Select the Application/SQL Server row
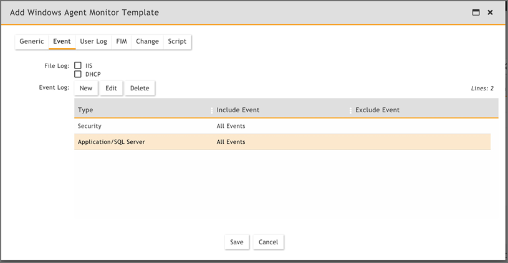Screen dimensions: 508x263 [x=282, y=142]
